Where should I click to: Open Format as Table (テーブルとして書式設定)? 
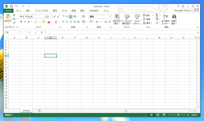[x=127, y=19]
